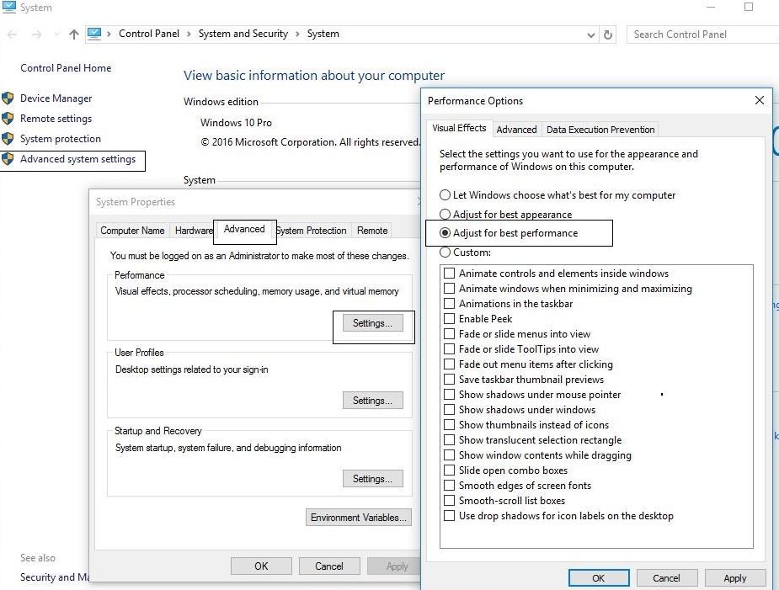
Task: Click the shield icon beside System protection
Action: [x=8, y=139]
